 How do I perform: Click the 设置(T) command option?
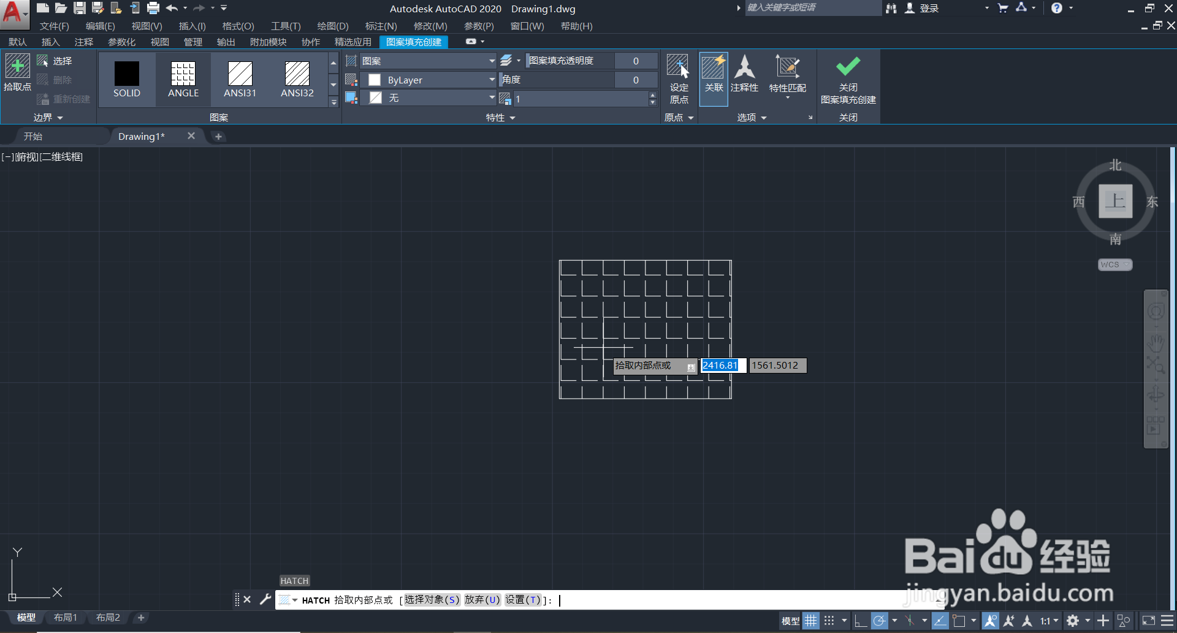523,600
